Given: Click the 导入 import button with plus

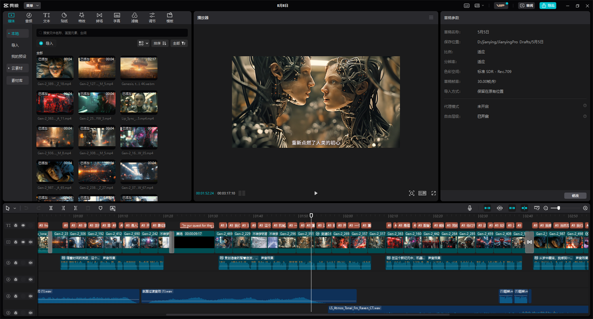Looking at the screenshot, I should pos(46,43).
